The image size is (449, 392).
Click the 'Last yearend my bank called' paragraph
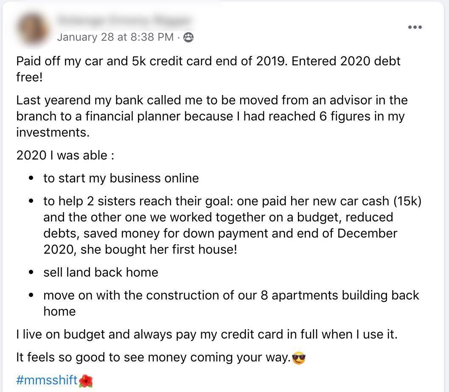[x=211, y=116]
